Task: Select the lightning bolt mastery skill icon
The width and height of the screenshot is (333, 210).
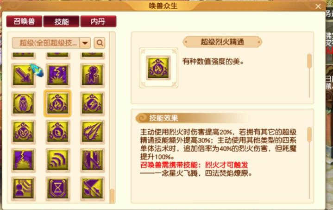Action: point(92,103)
